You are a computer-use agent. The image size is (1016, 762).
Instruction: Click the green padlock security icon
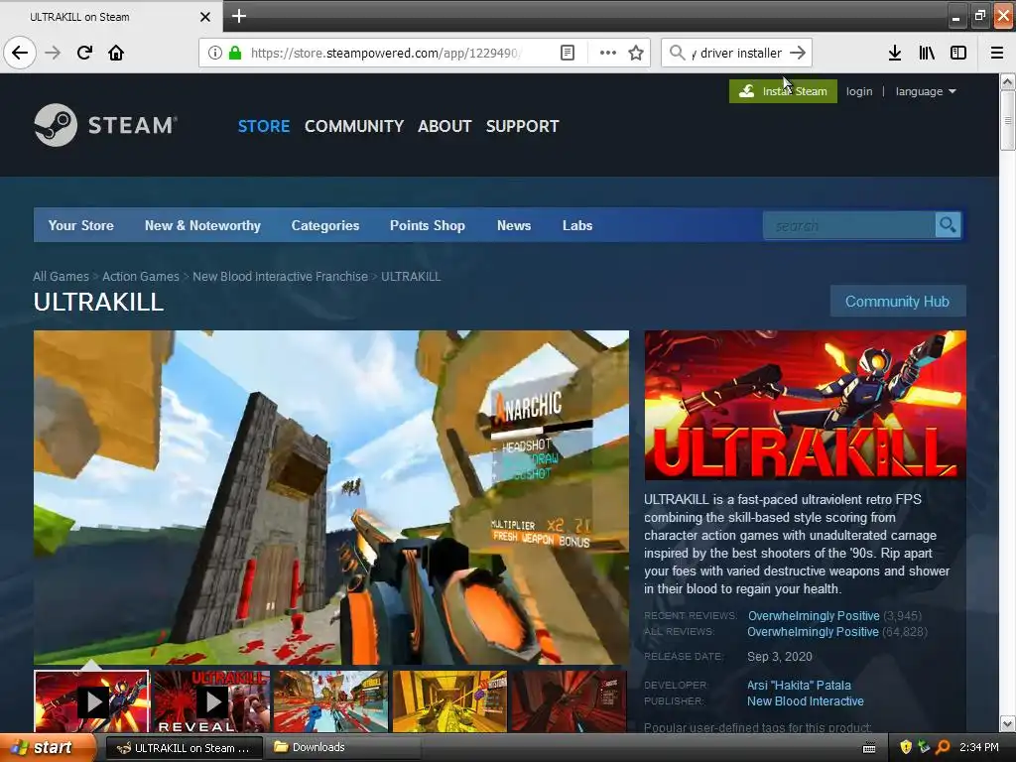(235, 53)
